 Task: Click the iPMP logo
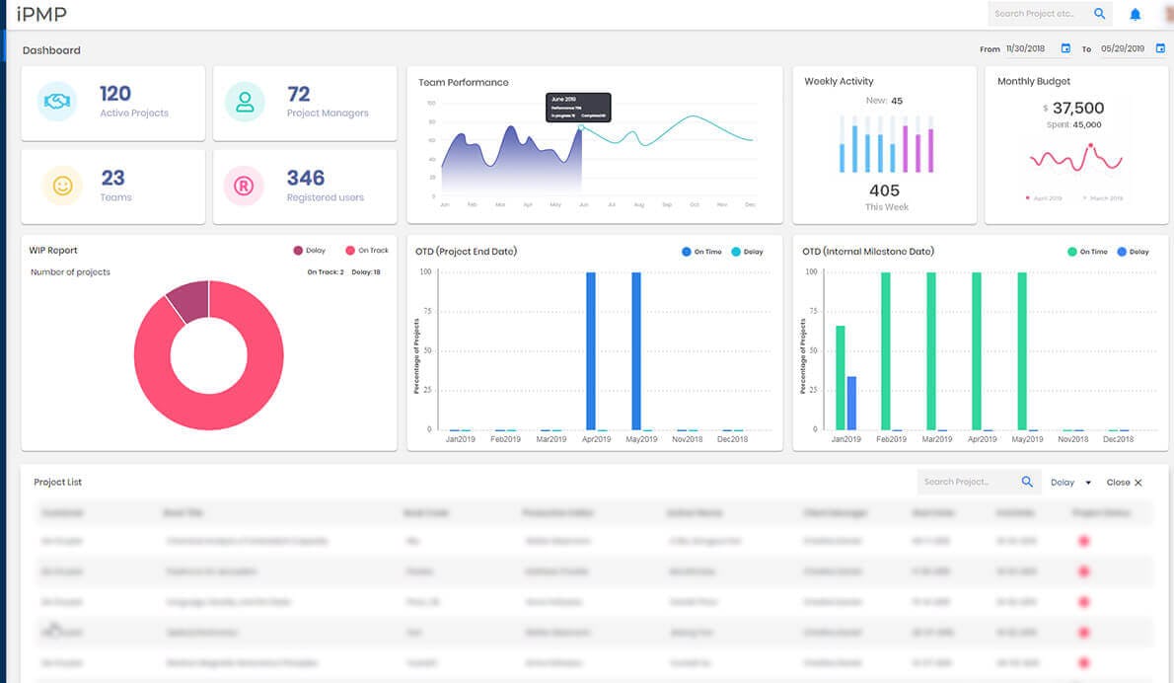tap(43, 14)
